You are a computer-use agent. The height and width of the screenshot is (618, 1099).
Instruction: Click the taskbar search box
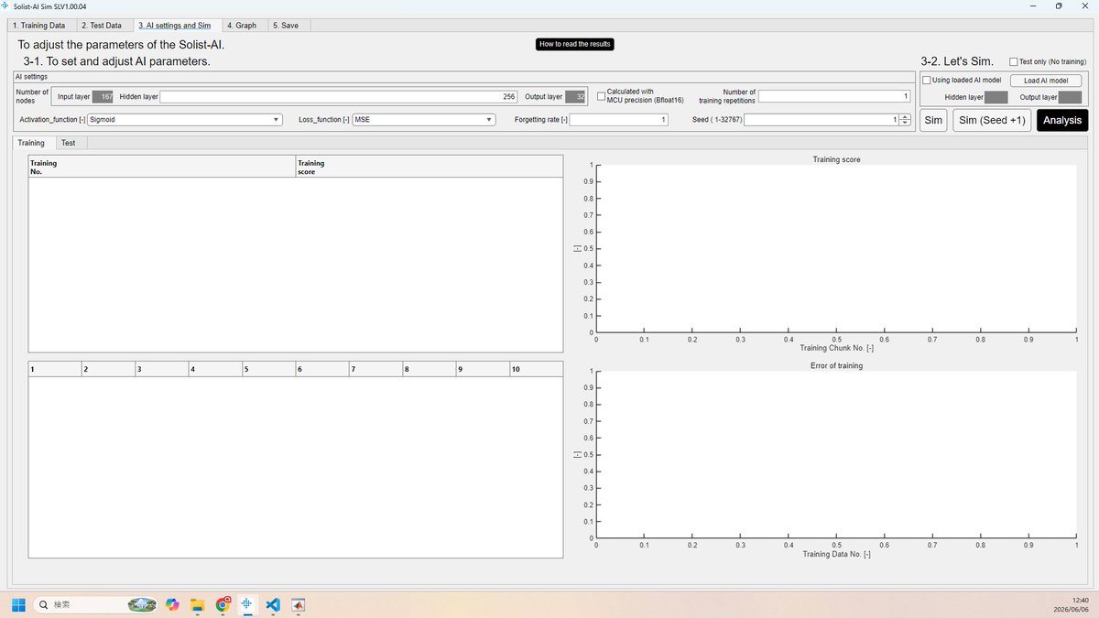click(x=95, y=605)
